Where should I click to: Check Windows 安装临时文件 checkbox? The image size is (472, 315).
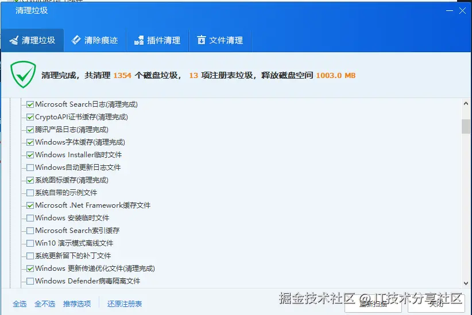tap(30, 218)
